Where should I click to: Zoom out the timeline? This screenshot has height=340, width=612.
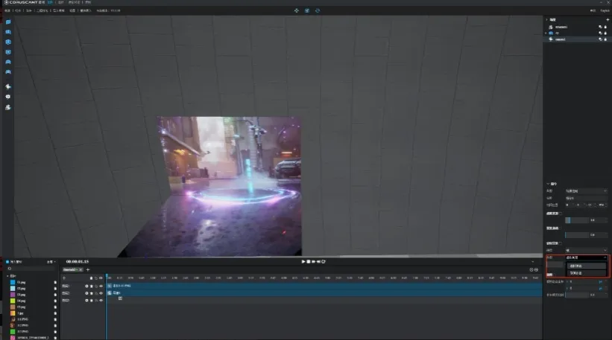[x=536, y=269]
